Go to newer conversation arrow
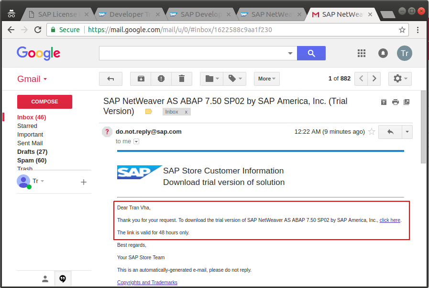429x288 pixels. point(361,79)
